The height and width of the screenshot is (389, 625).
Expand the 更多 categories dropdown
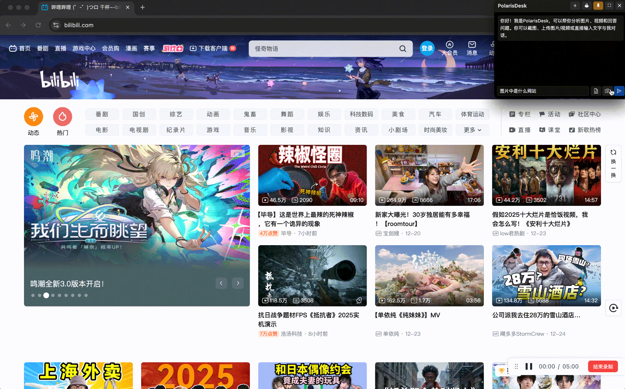pos(472,130)
